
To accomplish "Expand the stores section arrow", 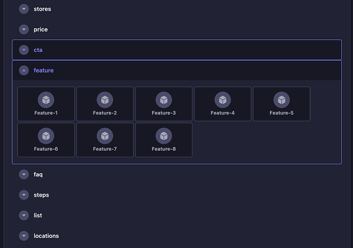I will tap(24, 9).
